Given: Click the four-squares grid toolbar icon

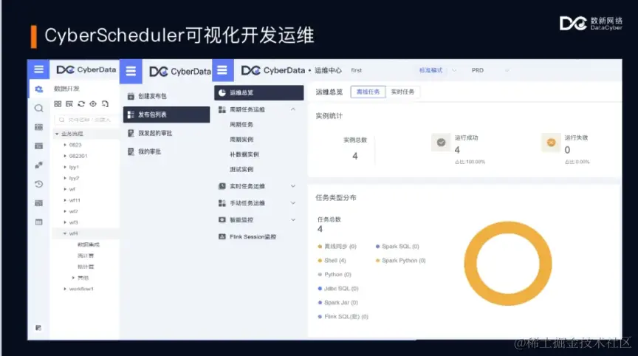Looking at the screenshot, I should click(x=58, y=104).
